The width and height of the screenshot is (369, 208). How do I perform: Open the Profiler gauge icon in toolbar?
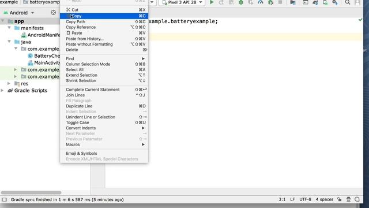pyautogui.click(x=261, y=2)
